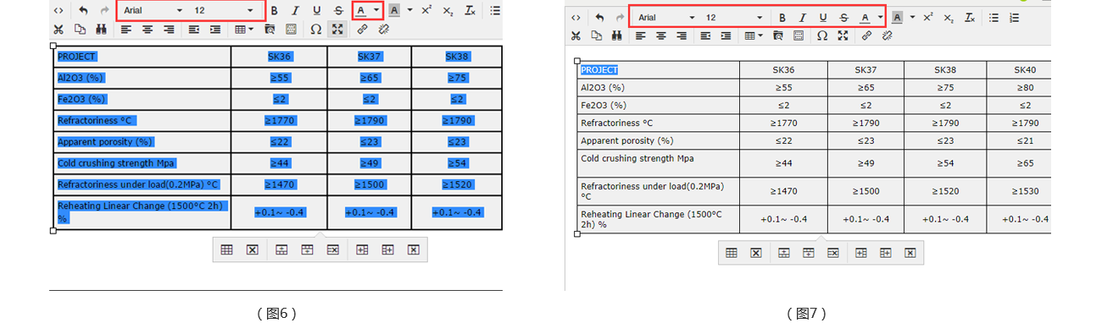This screenshot has width=1102, height=323.
Task: Insert special character in 图7 editor
Action: click(x=821, y=36)
